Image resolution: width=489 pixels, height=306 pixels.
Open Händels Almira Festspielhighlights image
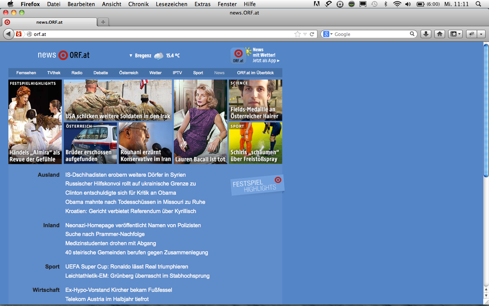35,122
